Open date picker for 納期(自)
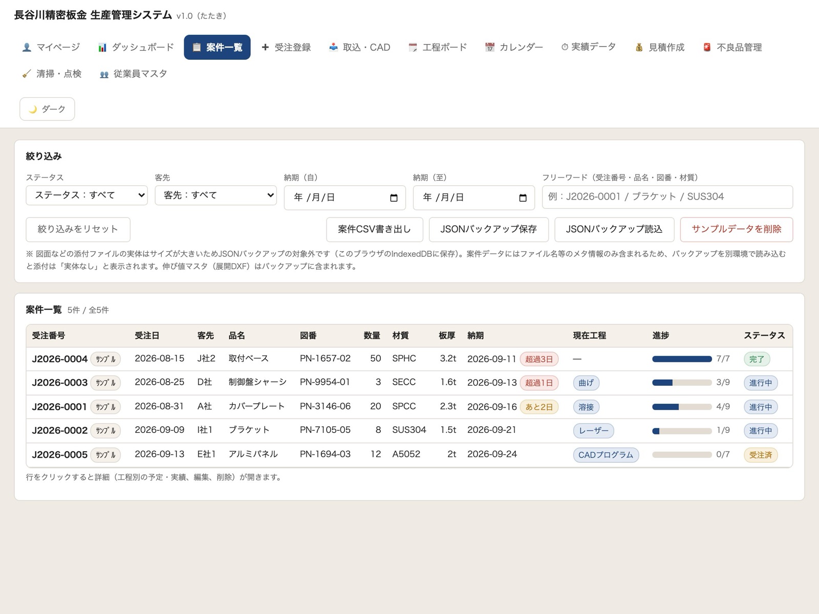The width and height of the screenshot is (819, 614). click(394, 198)
